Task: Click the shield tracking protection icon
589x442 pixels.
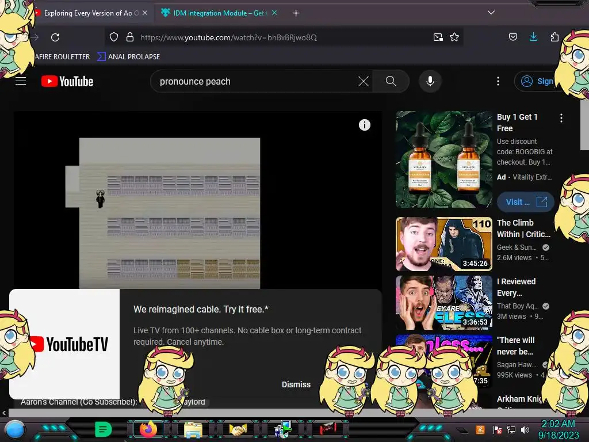Action: [x=114, y=37]
